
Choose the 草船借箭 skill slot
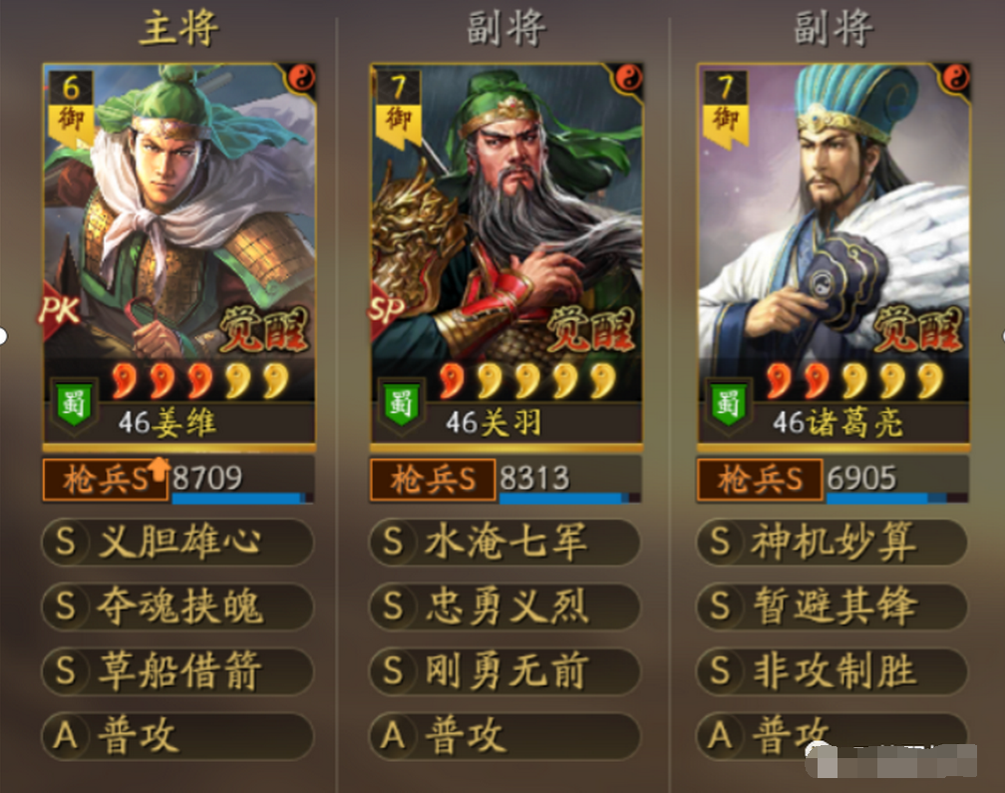[x=178, y=671]
